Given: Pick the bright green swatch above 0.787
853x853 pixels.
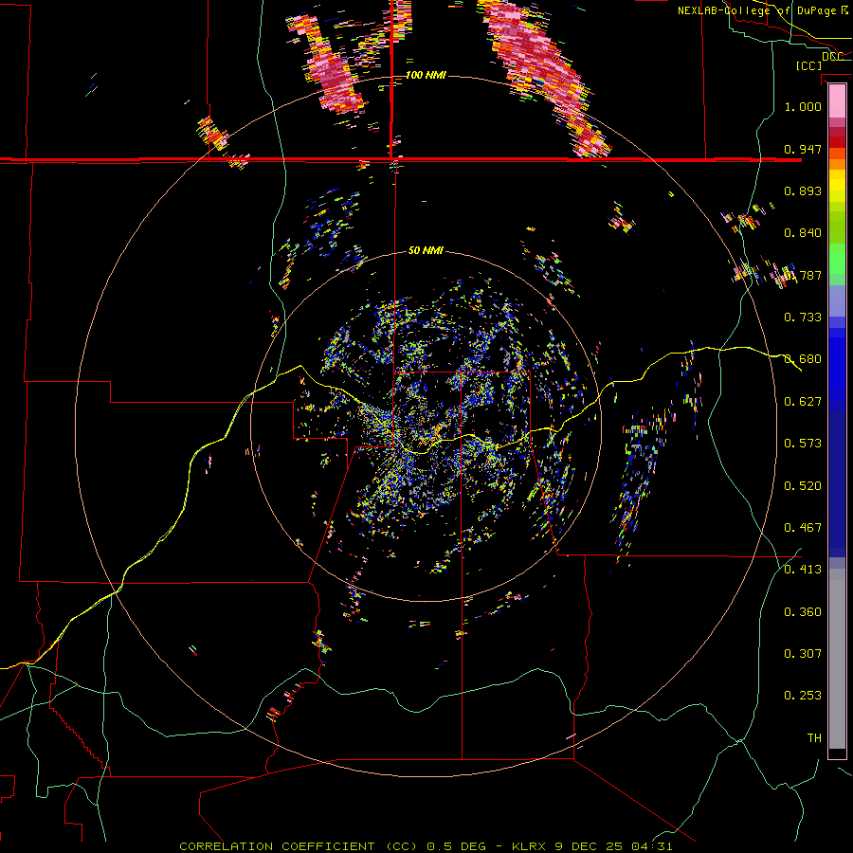Looking at the screenshot, I should (837, 259).
